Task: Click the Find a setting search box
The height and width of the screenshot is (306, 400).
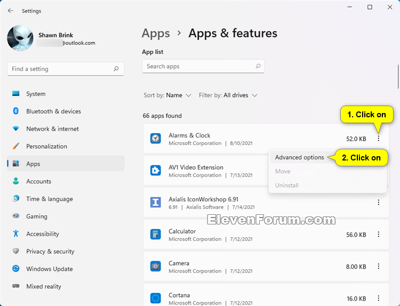Action: point(66,69)
